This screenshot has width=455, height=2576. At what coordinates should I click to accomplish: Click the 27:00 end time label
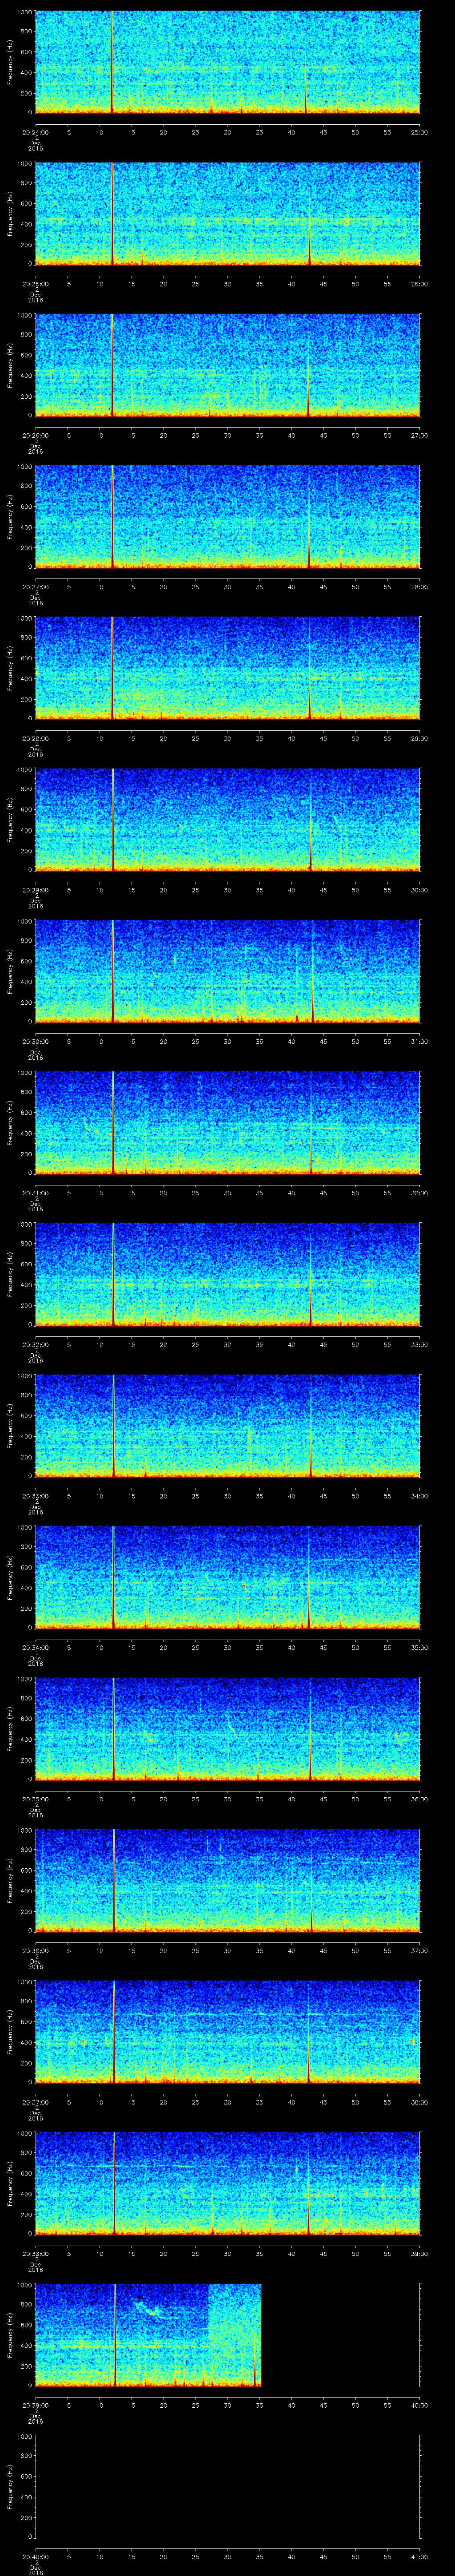coord(419,435)
